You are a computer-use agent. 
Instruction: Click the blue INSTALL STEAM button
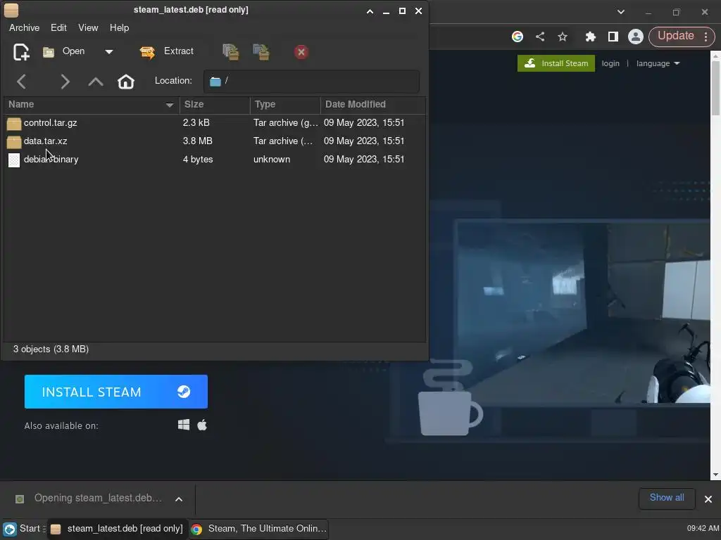116,392
